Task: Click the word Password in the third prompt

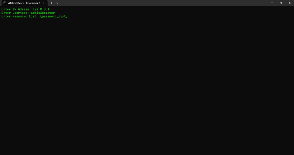Action: [20, 16]
